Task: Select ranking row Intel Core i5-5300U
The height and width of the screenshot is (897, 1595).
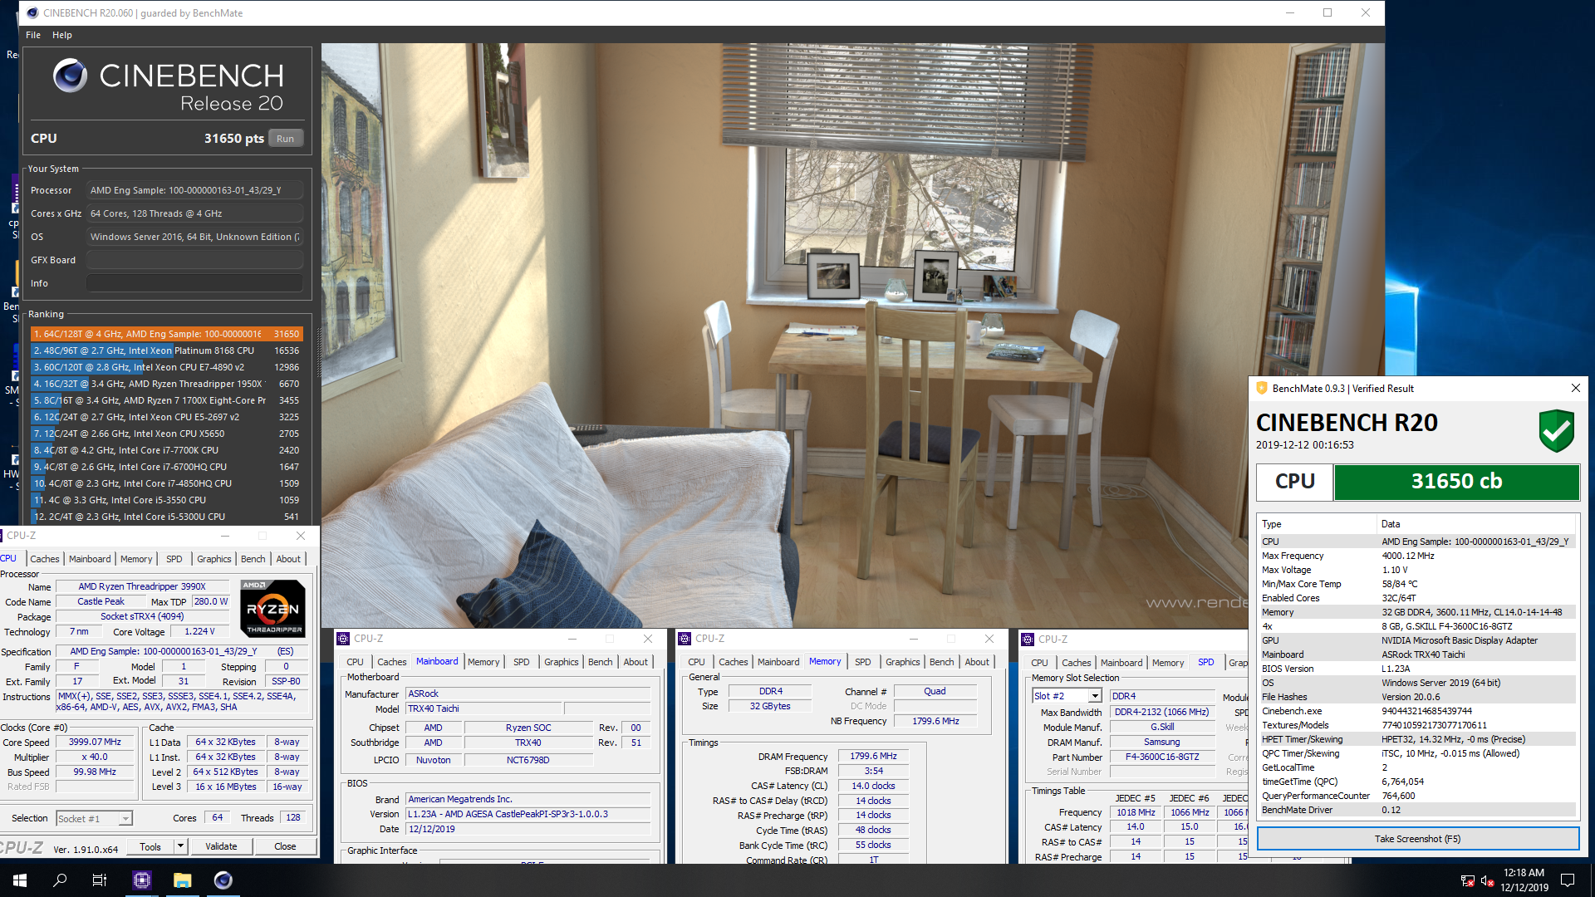Action: (x=166, y=517)
